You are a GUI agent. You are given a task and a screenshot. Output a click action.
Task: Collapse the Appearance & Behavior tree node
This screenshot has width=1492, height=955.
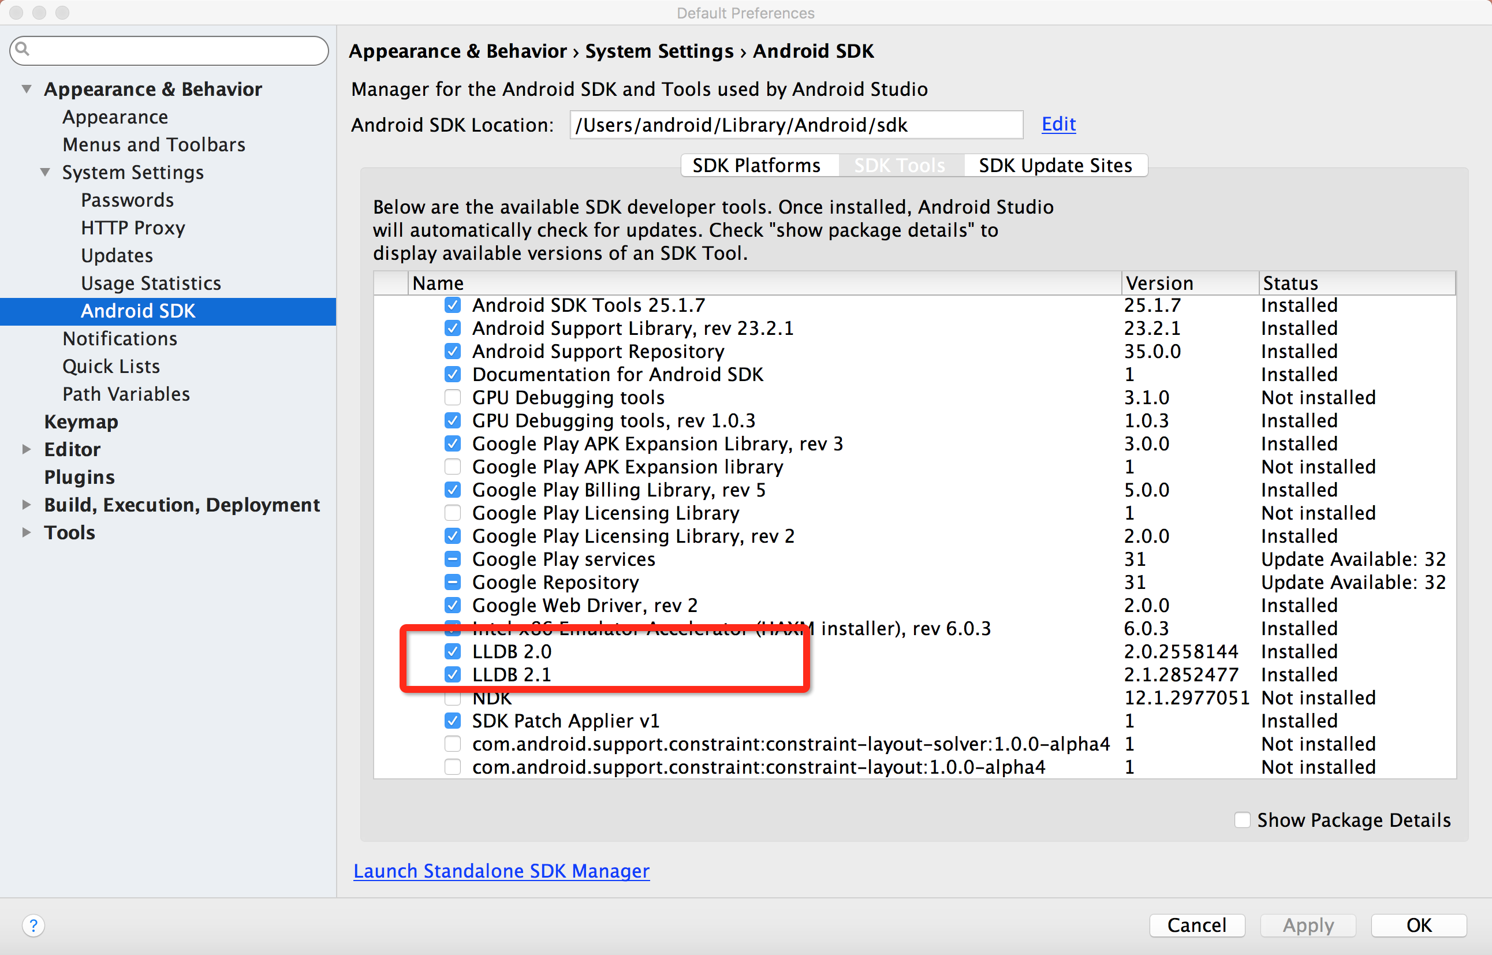(27, 89)
